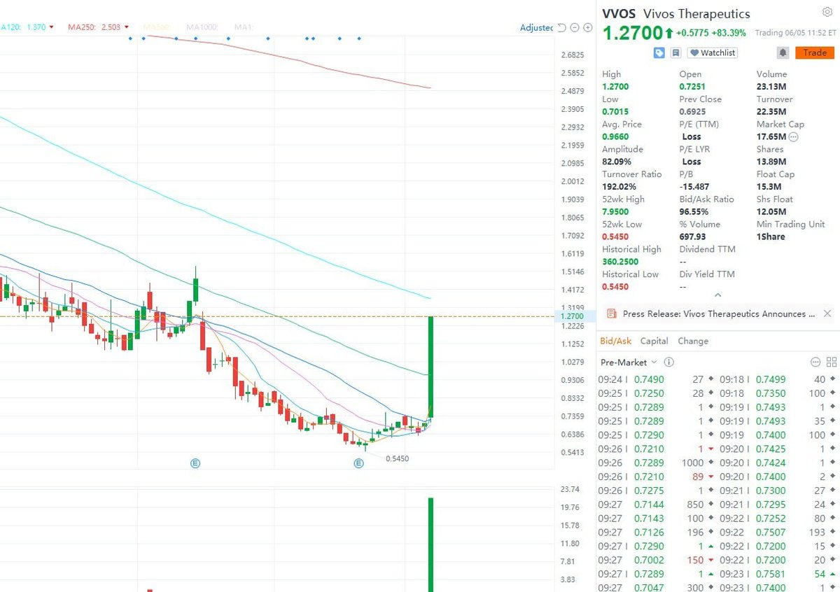Select the 52wk High value 7.9500

[615, 211]
